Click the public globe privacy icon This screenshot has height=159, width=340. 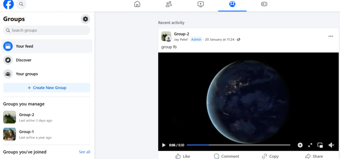(x=238, y=40)
